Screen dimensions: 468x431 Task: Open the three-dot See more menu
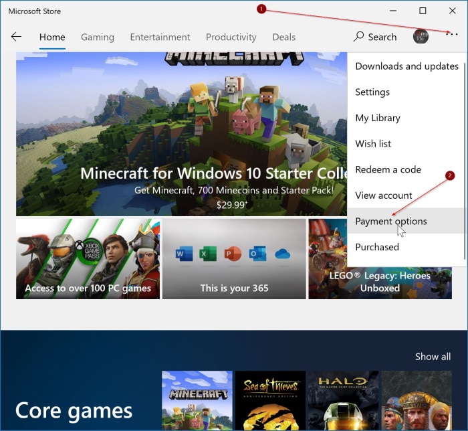tap(451, 34)
